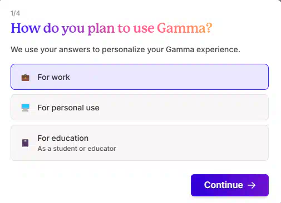Image resolution: width=281 pixels, height=203 pixels.
Task: Click the arrow icon inside Continue
Action: click(x=252, y=185)
